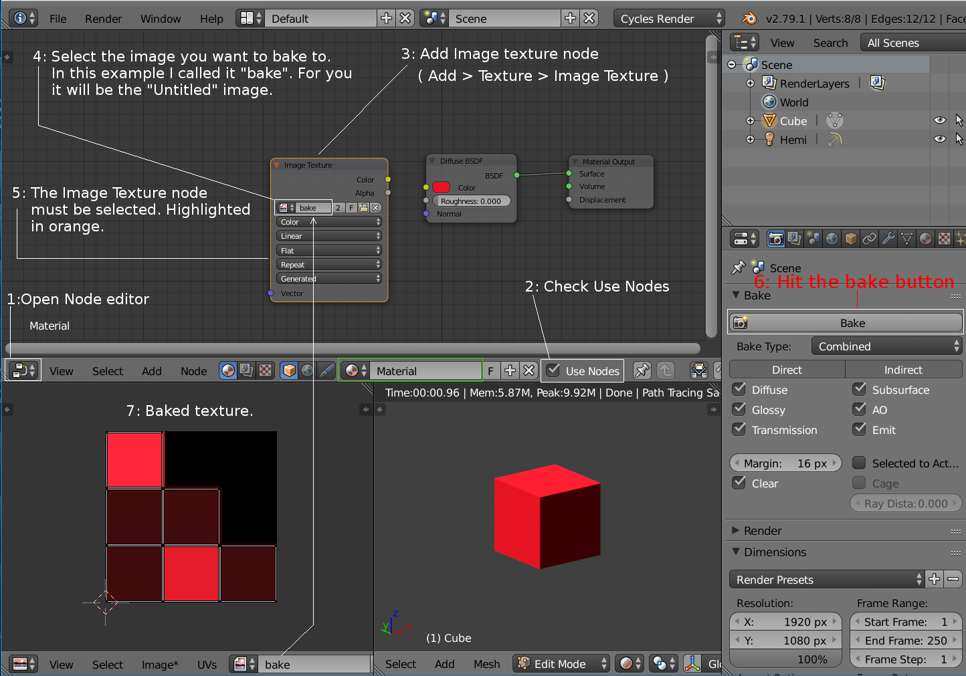Image resolution: width=966 pixels, height=676 pixels.
Task: Open the Render menu in the top bar
Action: click(104, 19)
